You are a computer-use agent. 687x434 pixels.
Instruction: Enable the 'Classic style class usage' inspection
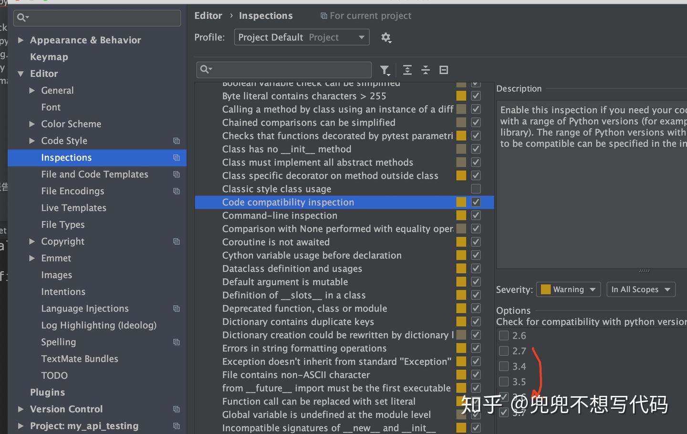tap(476, 188)
